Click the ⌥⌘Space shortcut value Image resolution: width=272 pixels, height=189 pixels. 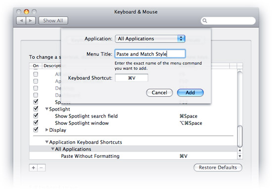(x=191, y=123)
